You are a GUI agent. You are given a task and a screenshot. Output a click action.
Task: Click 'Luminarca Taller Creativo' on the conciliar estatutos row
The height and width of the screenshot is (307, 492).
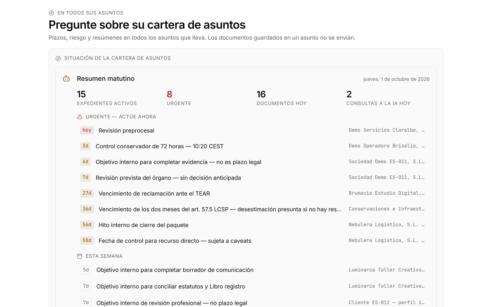[387, 286]
